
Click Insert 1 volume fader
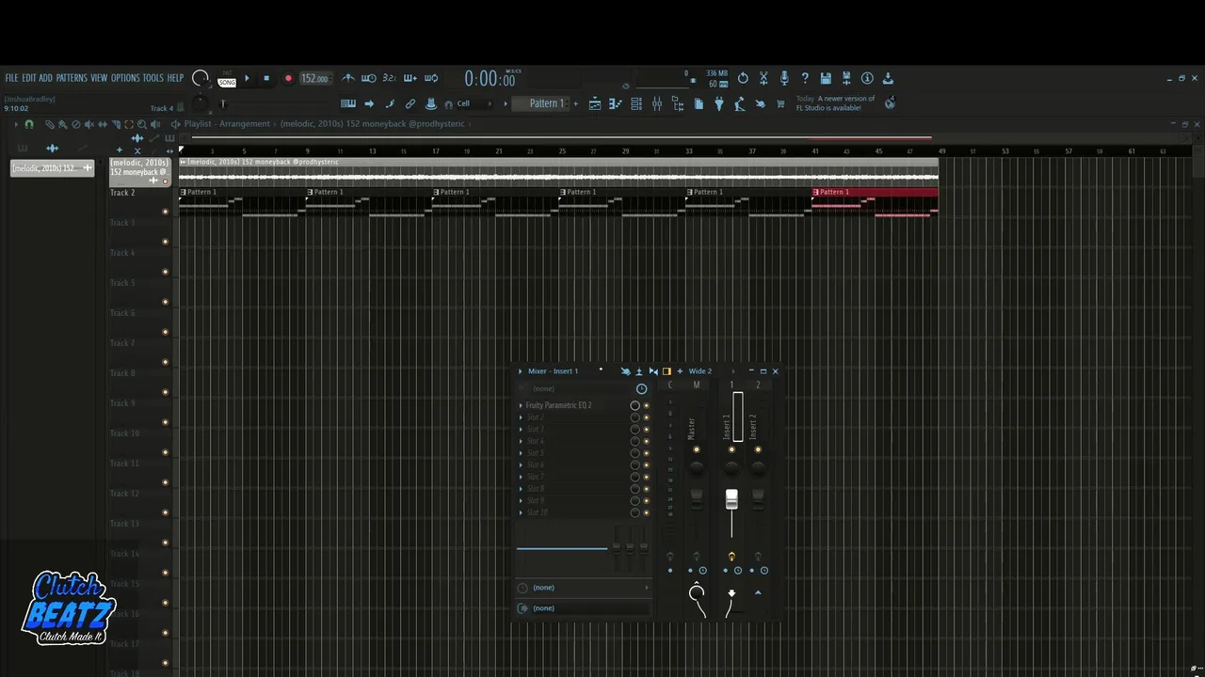pyautogui.click(x=731, y=499)
